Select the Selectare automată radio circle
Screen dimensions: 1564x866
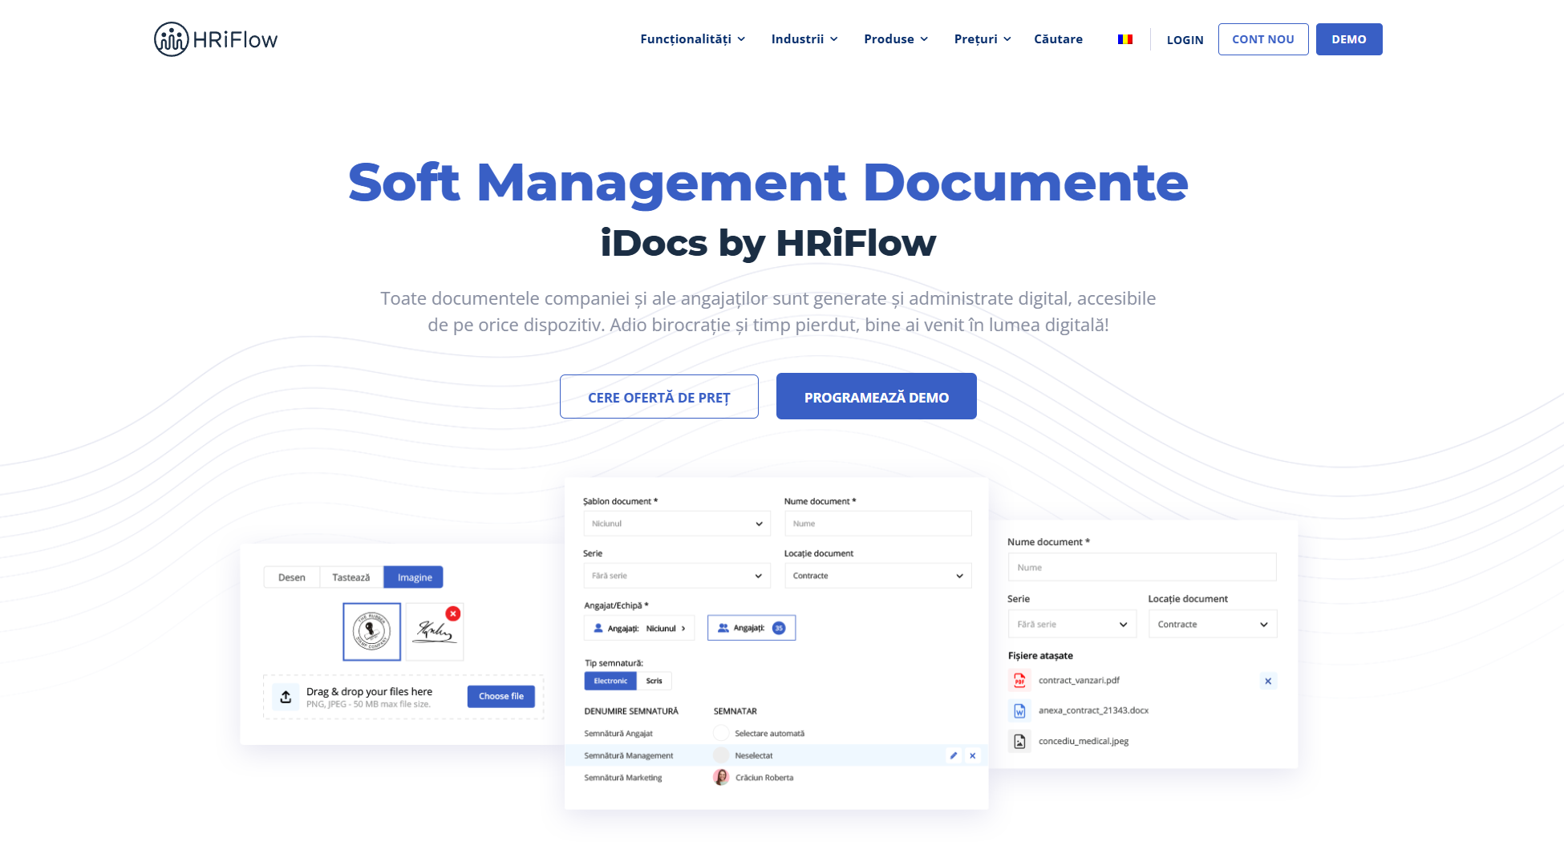(x=721, y=733)
